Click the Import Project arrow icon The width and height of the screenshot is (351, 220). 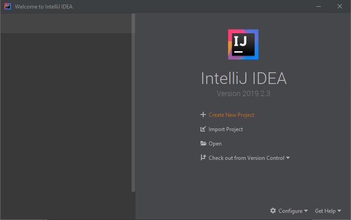tap(203, 129)
